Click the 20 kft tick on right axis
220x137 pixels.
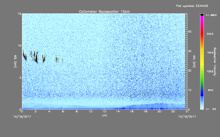tap(189, 70)
